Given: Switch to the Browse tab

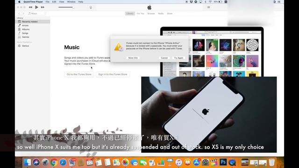Looking at the screenshot, I should click(151, 14).
